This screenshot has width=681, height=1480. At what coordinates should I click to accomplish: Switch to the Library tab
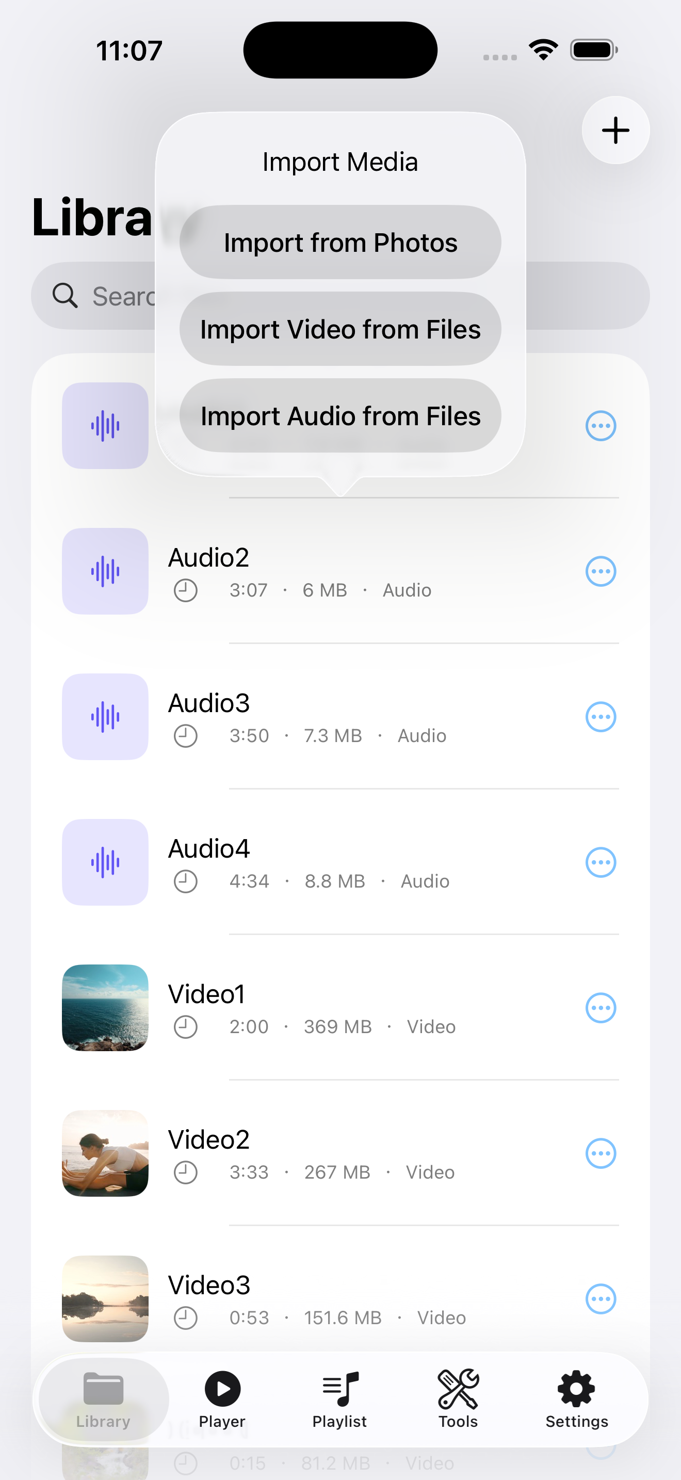point(103,1399)
